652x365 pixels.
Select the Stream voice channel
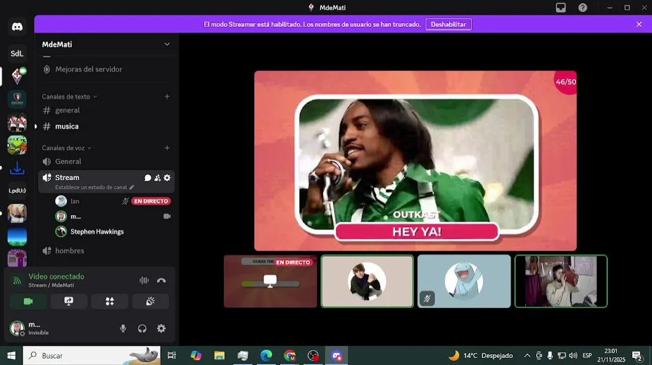pos(107,181)
